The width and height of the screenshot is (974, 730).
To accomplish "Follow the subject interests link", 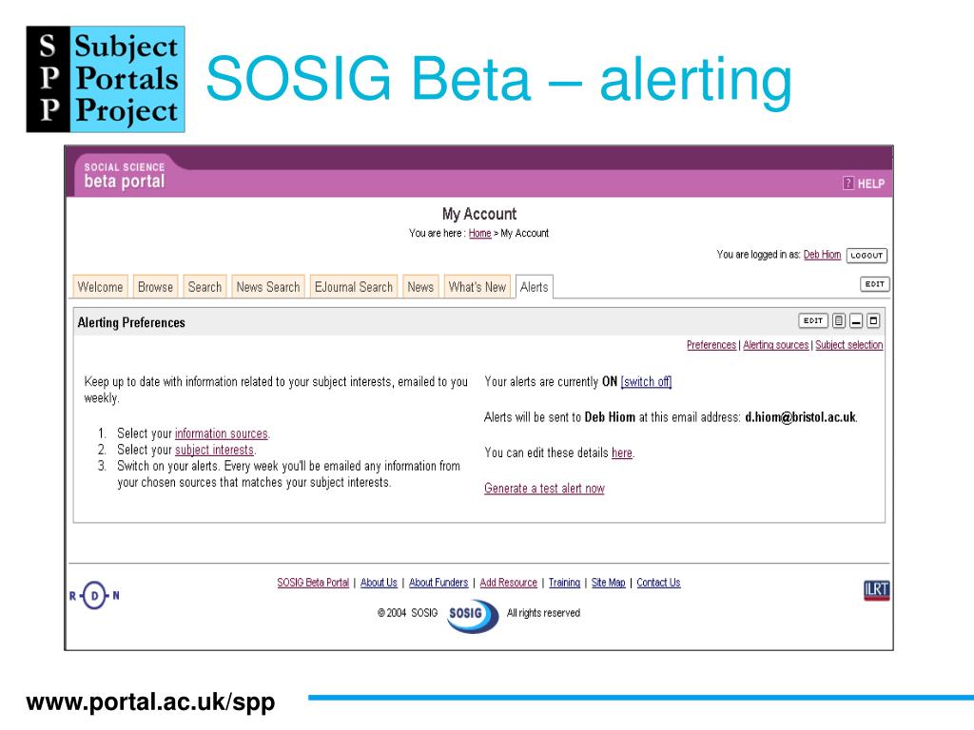I will click(214, 450).
